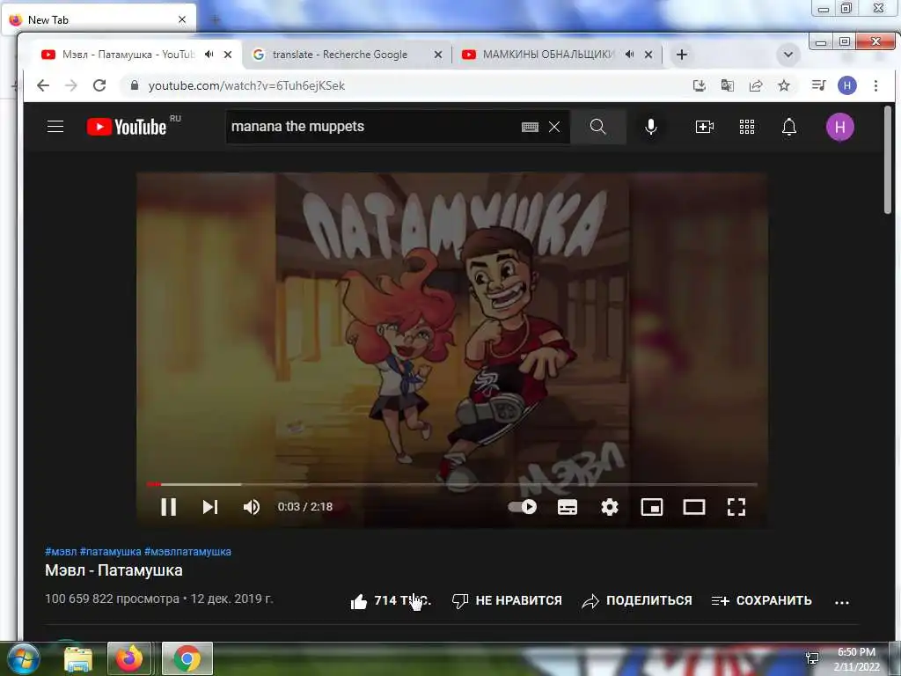Open the #мэвлпатамушка hashtag link

pos(188,551)
